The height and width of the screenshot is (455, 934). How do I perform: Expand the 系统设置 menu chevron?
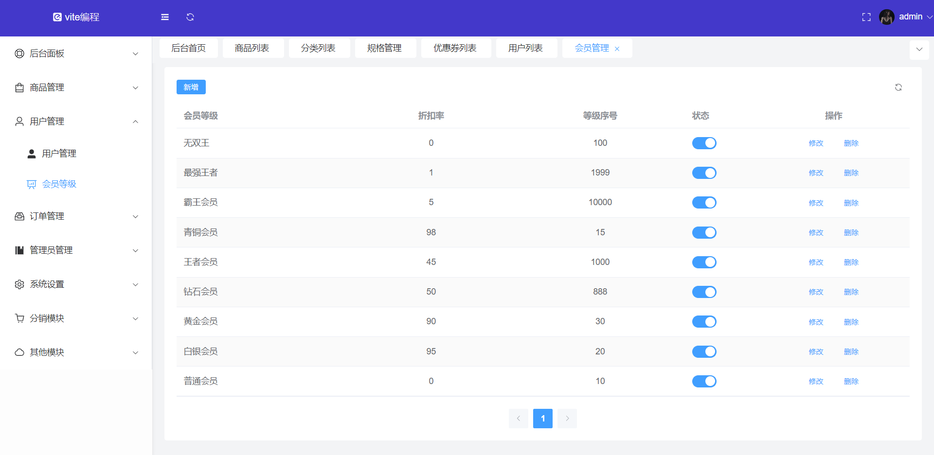tap(136, 285)
